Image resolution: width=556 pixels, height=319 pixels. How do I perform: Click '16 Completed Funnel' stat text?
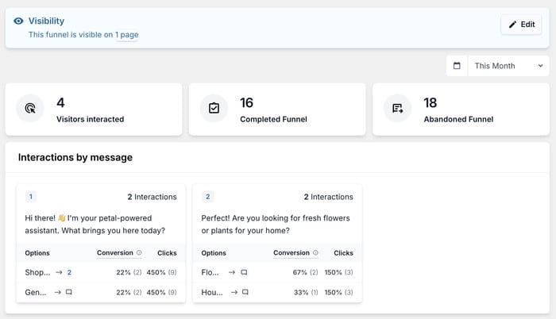point(273,110)
